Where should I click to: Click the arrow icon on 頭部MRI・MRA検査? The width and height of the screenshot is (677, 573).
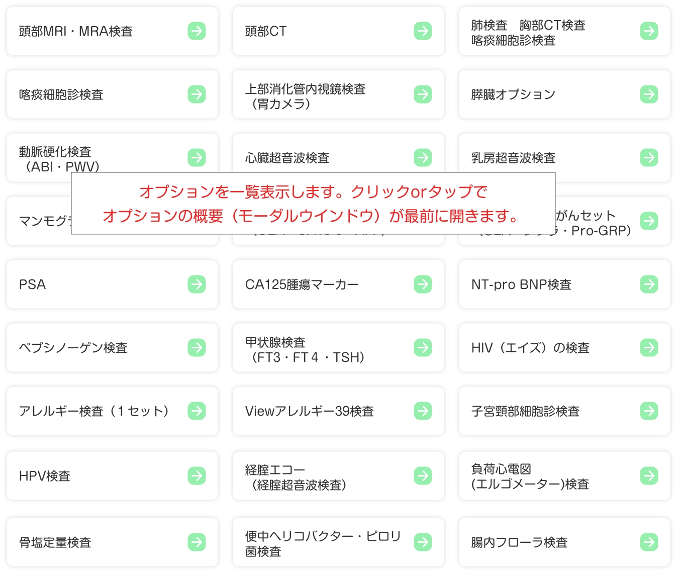coord(197,31)
